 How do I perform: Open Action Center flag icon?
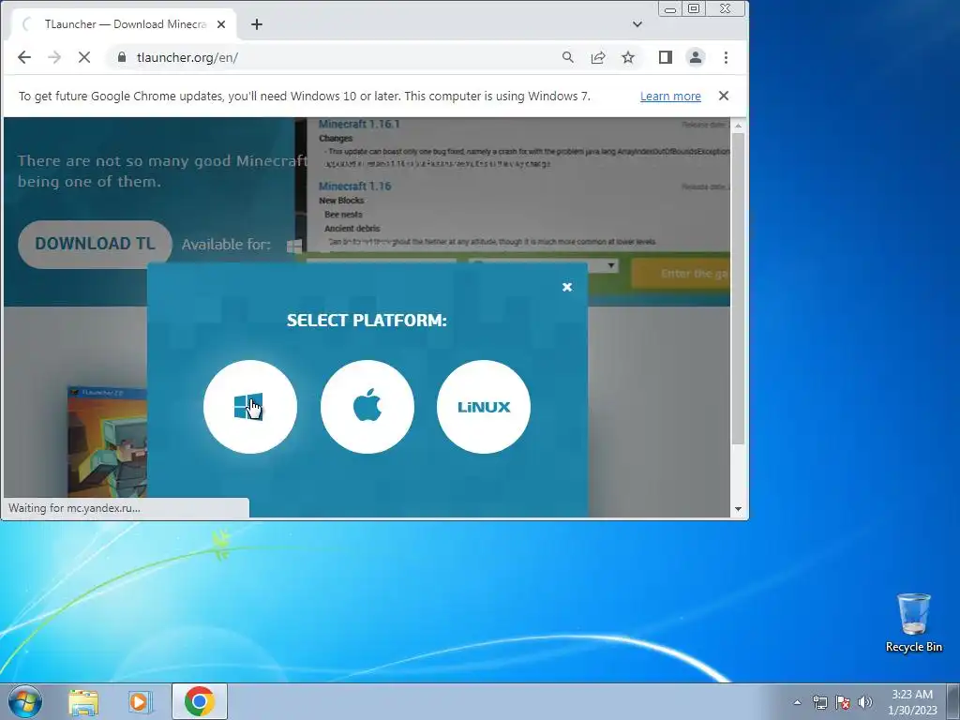[843, 702]
